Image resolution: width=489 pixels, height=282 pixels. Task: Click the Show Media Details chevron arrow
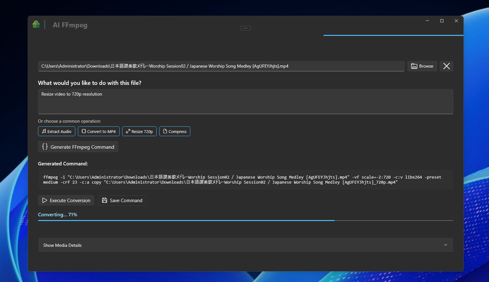point(445,245)
